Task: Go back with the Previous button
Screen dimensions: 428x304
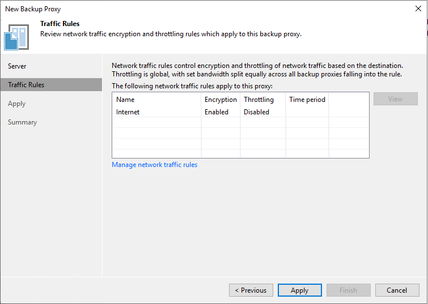Action: click(251, 290)
